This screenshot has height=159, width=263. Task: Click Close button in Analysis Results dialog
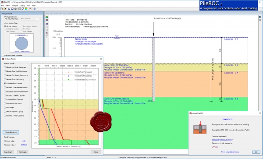pos(96,152)
